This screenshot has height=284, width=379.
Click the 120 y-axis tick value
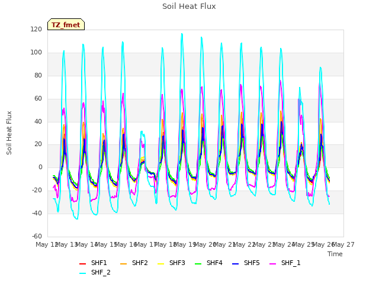36,30
